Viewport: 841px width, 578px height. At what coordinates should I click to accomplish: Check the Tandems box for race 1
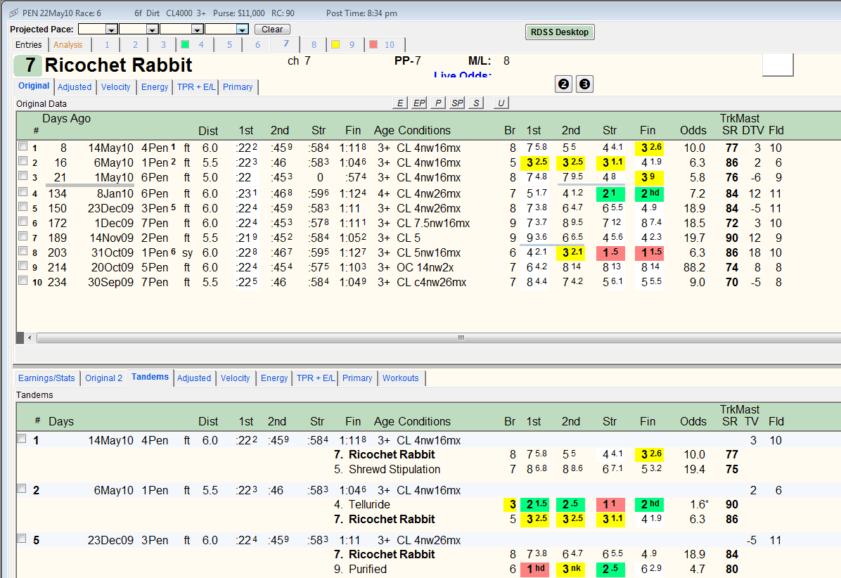pyautogui.click(x=22, y=439)
